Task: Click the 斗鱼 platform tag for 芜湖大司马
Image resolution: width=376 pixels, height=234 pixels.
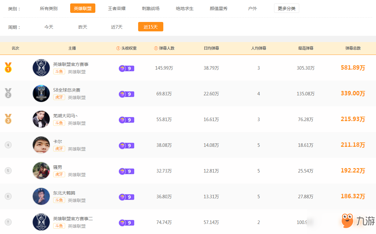Action: [x=59, y=123]
